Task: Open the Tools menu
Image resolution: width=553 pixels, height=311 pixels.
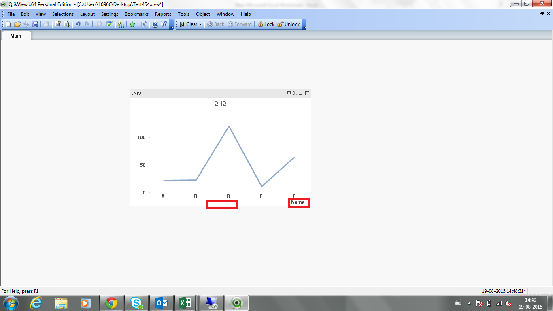Action: pyautogui.click(x=184, y=14)
